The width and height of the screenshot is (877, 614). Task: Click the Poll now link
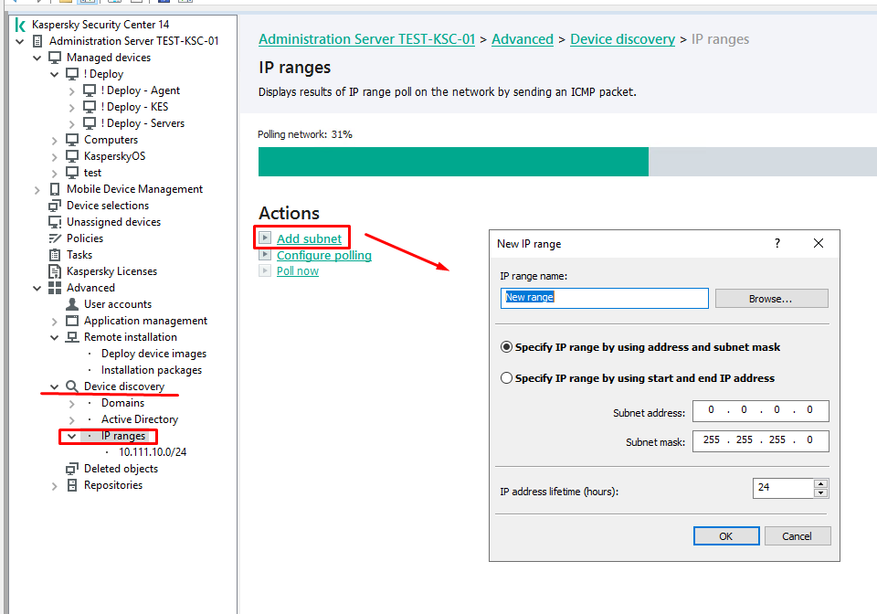pyautogui.click(x=298, y=270)
